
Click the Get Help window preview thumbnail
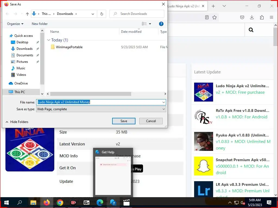[113, 175]
